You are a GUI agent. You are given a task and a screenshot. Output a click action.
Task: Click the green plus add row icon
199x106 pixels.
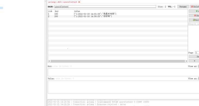click(x=197, y=11)
